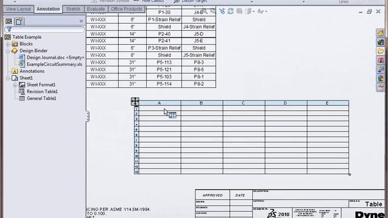Select the Sheet1 tree item
This screenshot has width=388, height=218.
(x=26, y=78)
